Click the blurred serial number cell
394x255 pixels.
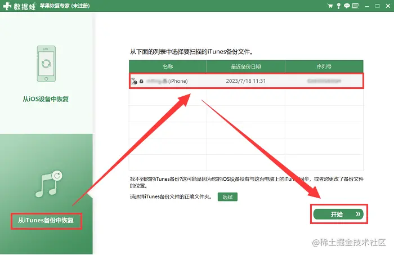point(324,81)
